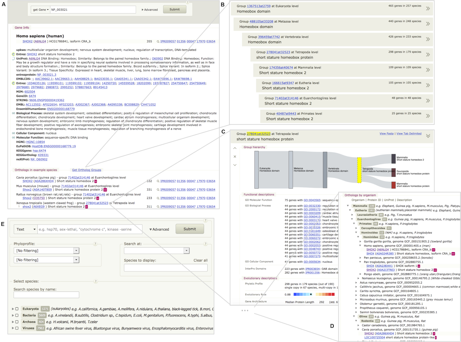This screenshot has width=461, height=342.
Task: Click the red Mammalia node at the bottom of the hierarchy
Action: click(x=394, y=185)
